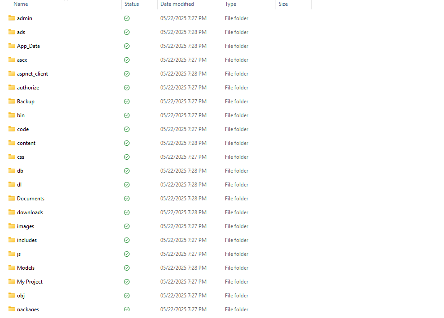Image resolution: width=444 pixels, height=318 pixels.
Task: Sort files by the Name column header
Action: pyautogui.click(x=21, y=4)
